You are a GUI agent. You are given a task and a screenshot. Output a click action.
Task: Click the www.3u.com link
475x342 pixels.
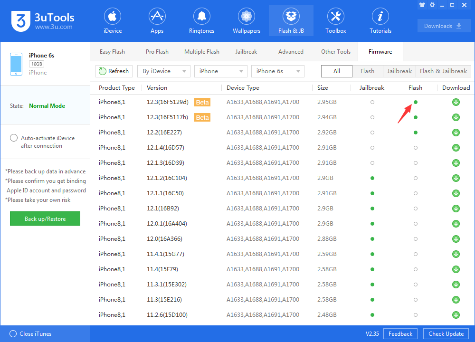pos(54,27)
